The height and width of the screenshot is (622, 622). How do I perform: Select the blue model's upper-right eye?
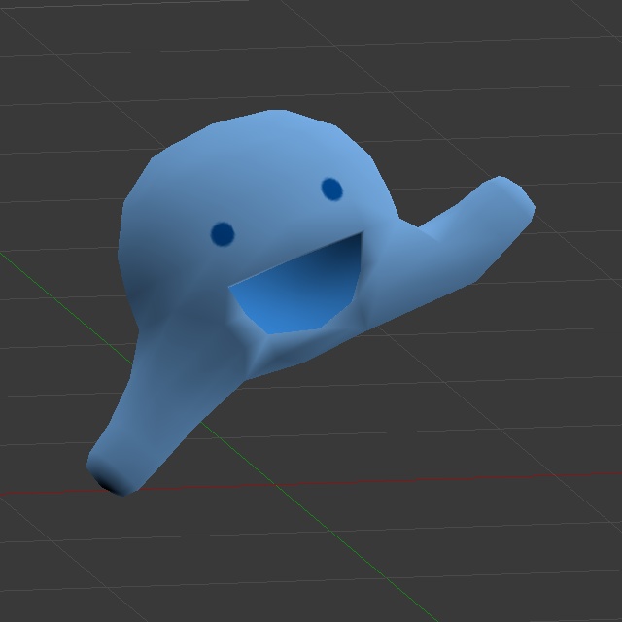[331, 190]
